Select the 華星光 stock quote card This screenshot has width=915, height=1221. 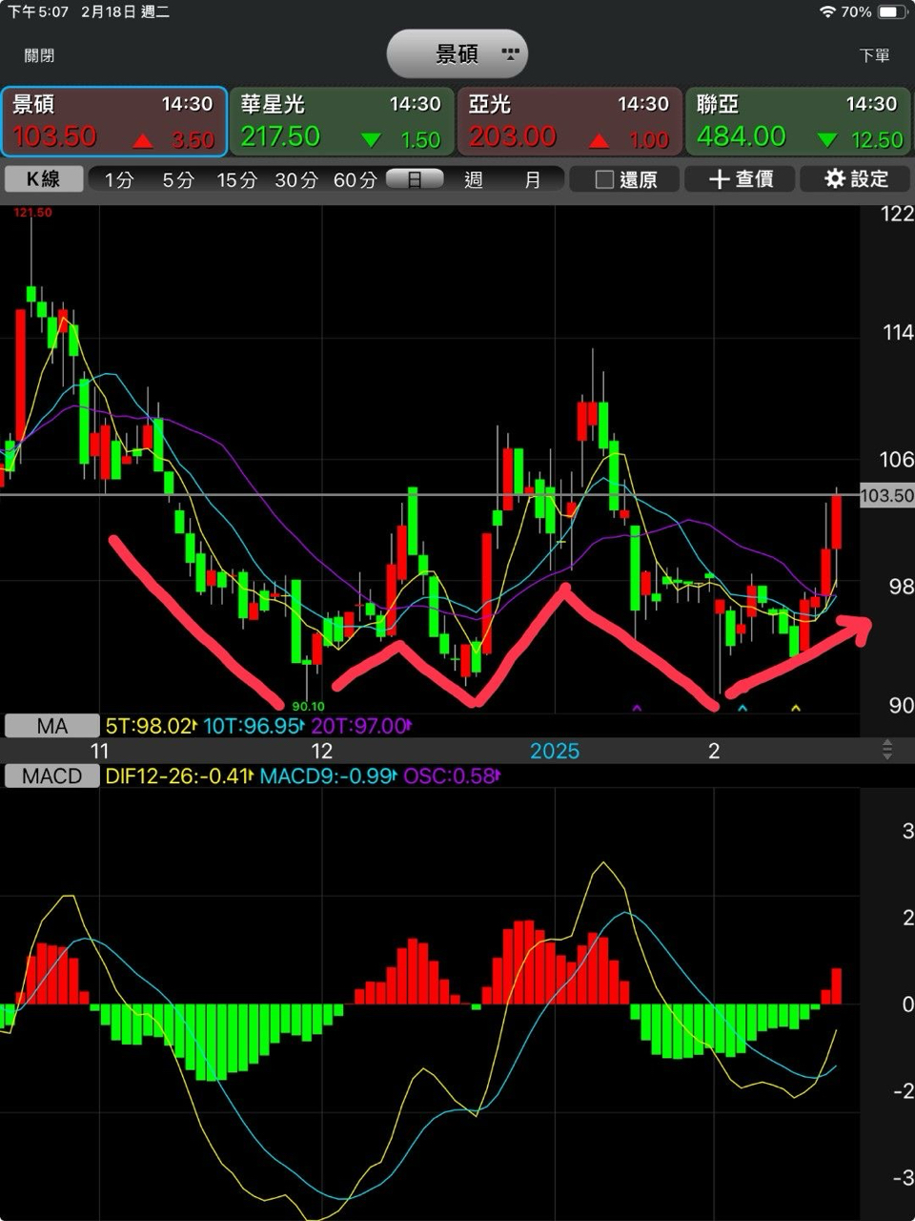(341, 121)
